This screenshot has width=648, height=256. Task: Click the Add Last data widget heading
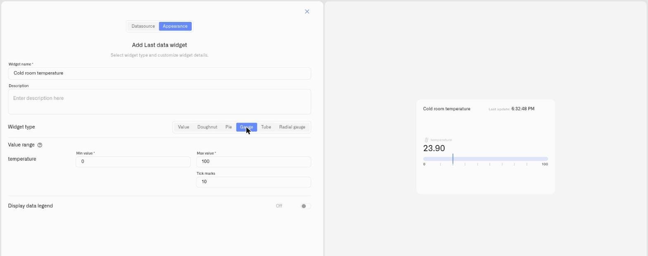(160, 45)
